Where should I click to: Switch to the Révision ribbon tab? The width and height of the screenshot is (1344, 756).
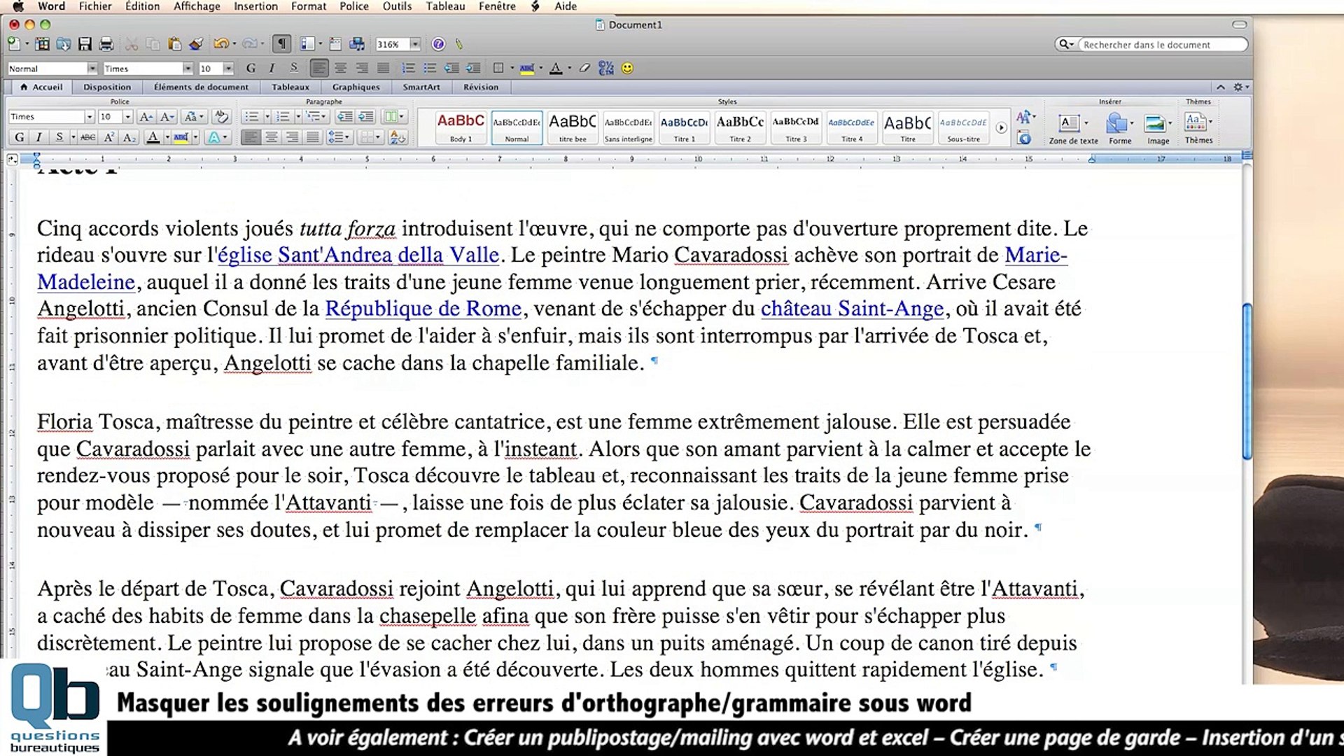tap(482, 87)
